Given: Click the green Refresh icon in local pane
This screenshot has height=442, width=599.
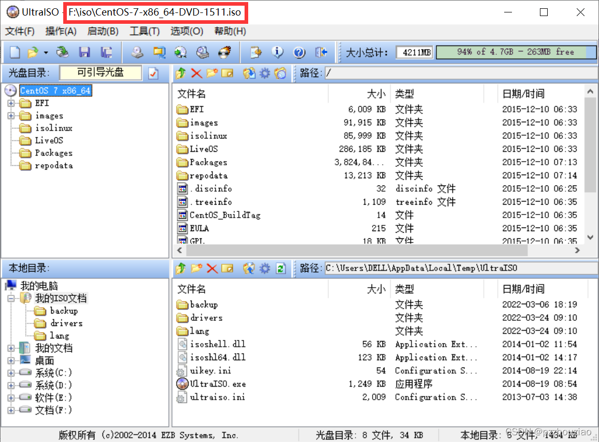Looking at the screenshot, I should [x=281, y=268].
